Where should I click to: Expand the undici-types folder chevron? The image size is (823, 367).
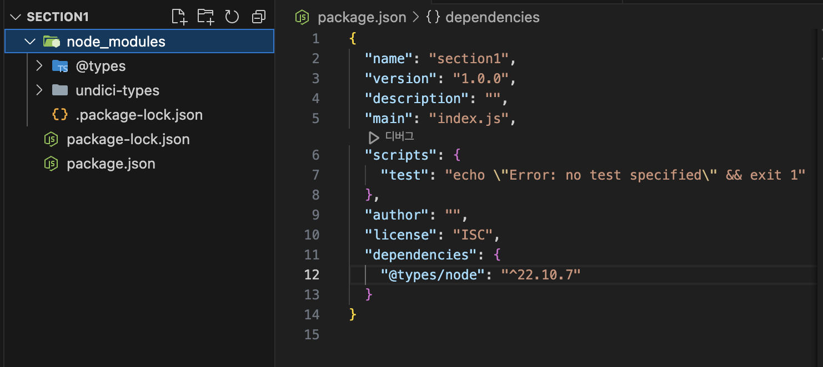click(39, 90)
